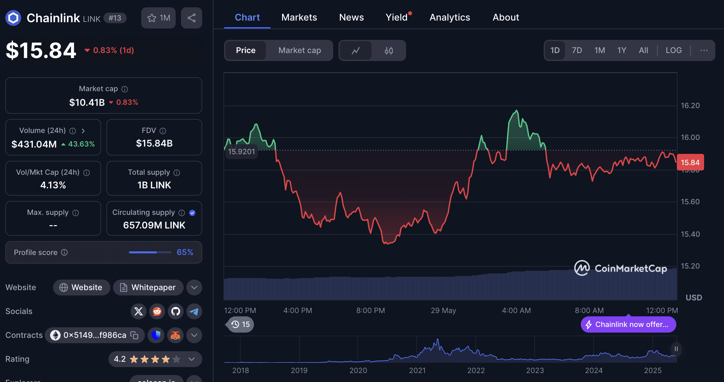This screenshot has width=724, height=382.
Task: Click Max. supply info icon
Action: [76, 213]
